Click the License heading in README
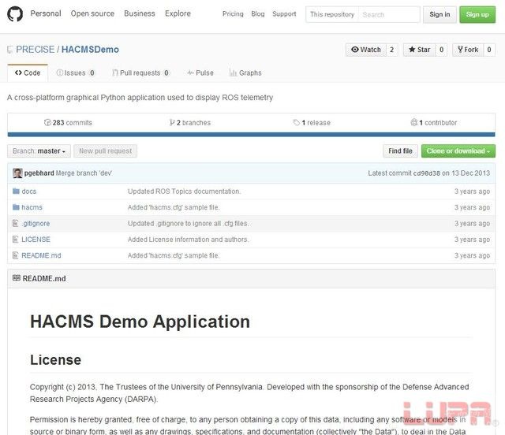 click(x=55, y=359)
